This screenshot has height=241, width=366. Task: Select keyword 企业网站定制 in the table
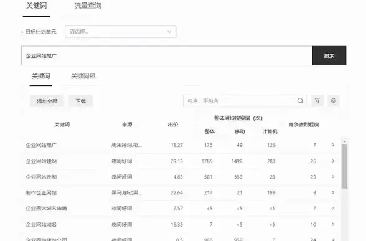pos(41,177)
